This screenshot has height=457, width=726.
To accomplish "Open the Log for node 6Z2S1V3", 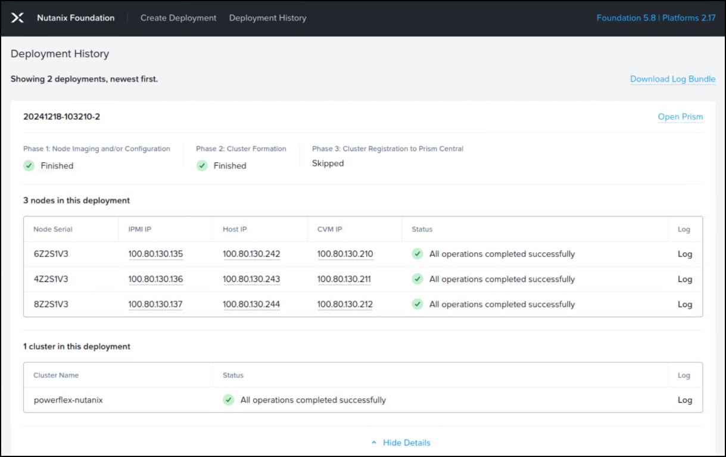I will tap(685, 254).
